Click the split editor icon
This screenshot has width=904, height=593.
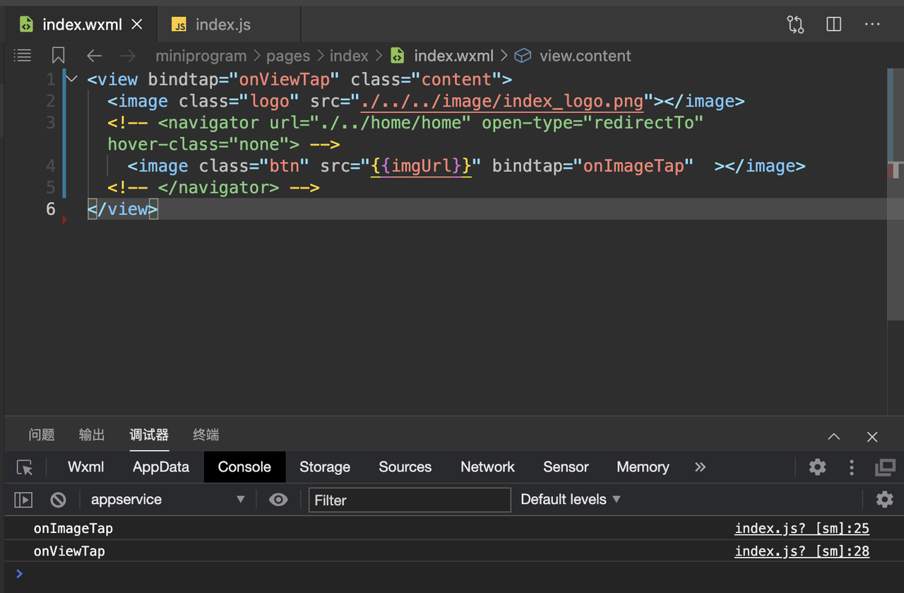[833, 25]
